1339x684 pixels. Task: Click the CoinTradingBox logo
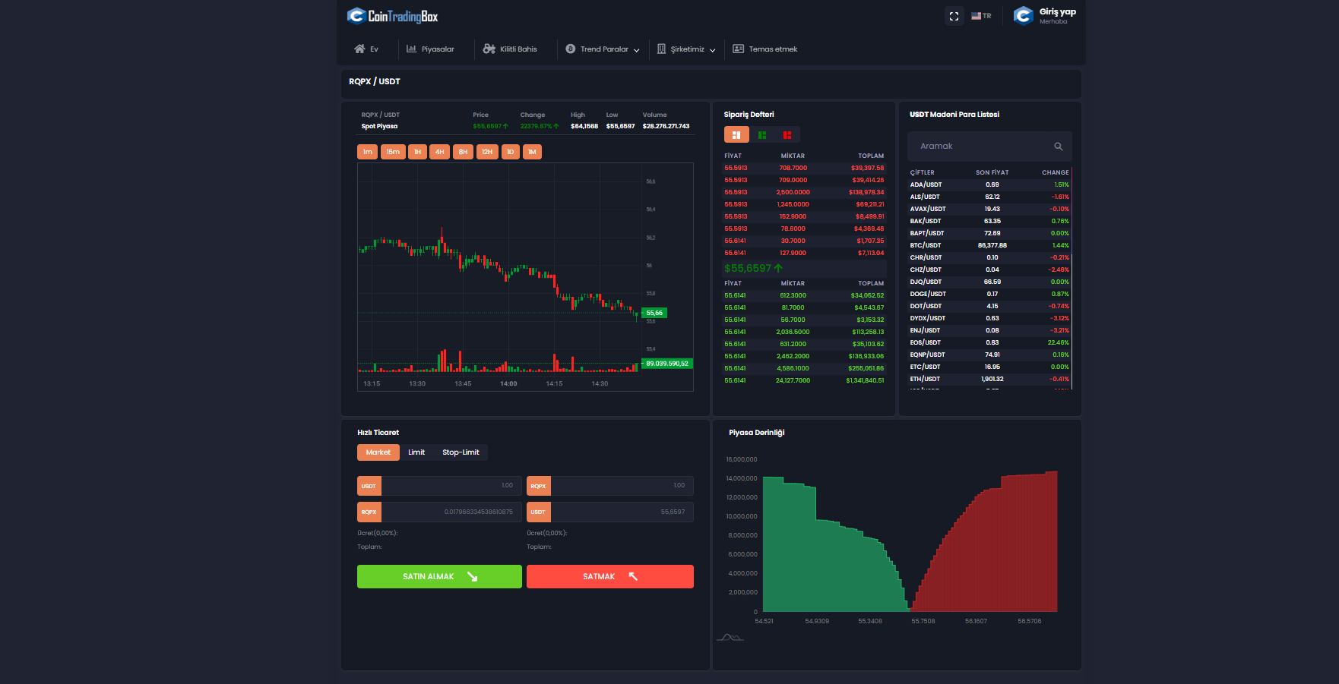tap(392, 16)
